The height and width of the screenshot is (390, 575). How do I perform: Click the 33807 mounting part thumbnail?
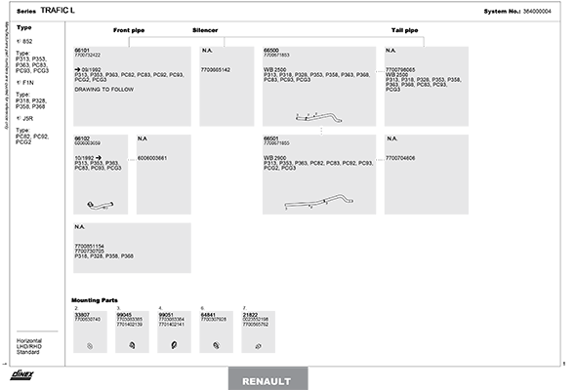90,346
